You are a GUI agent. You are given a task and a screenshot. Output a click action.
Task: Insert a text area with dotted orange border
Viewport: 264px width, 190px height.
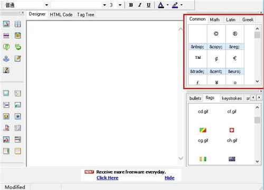(17, 151)
